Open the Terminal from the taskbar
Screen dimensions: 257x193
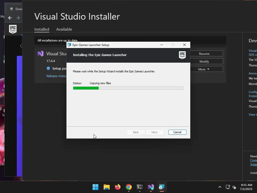click(x=140, y=187)
